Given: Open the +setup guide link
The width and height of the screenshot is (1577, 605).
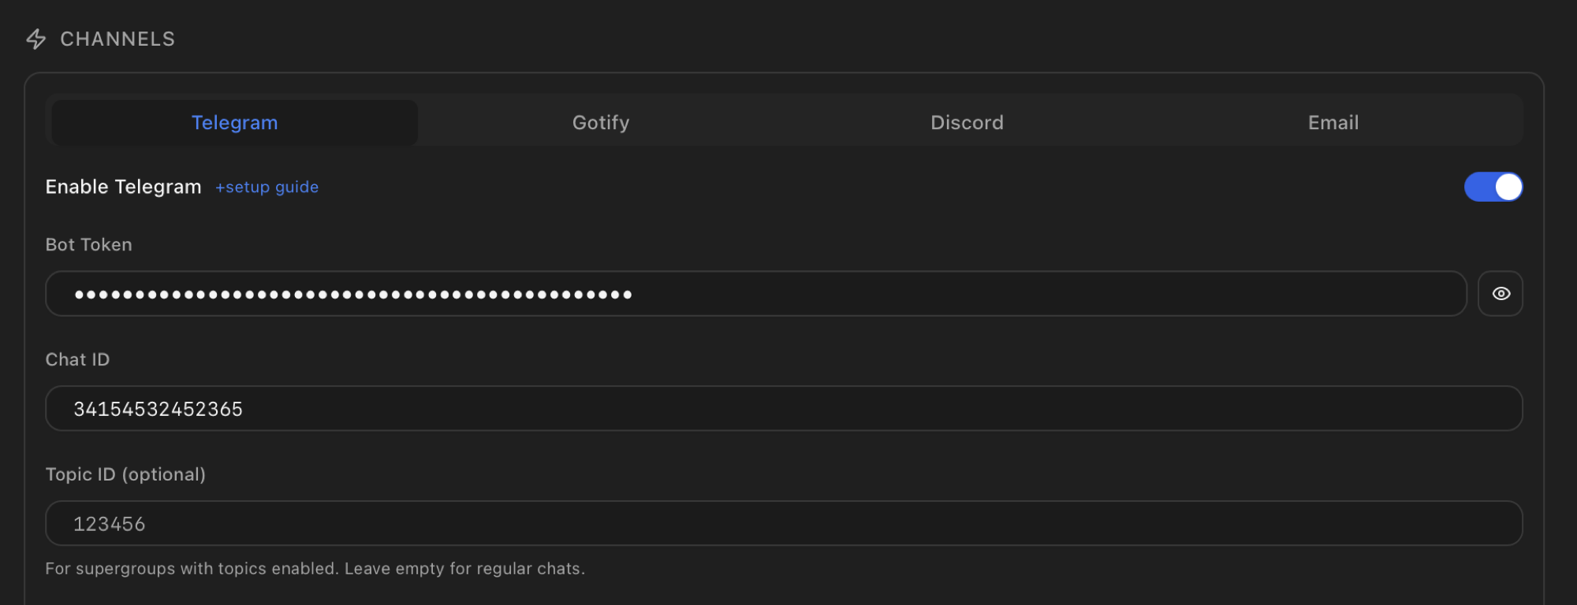Looking at the screenshot, I should (x=267, y=187).
